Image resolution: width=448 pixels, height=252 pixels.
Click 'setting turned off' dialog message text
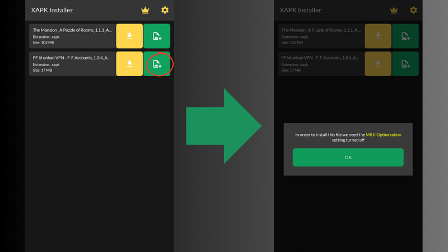(x=348, y=140)
